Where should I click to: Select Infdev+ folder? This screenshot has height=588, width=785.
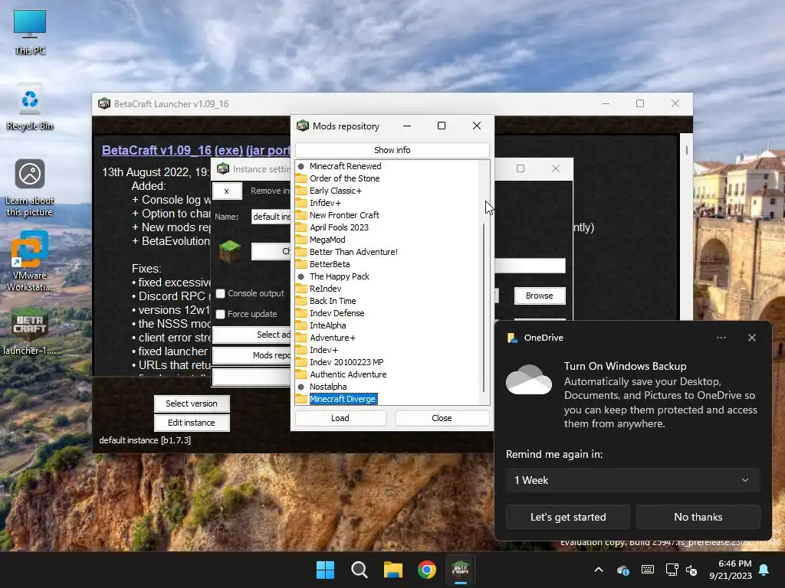tap(325, 203)
